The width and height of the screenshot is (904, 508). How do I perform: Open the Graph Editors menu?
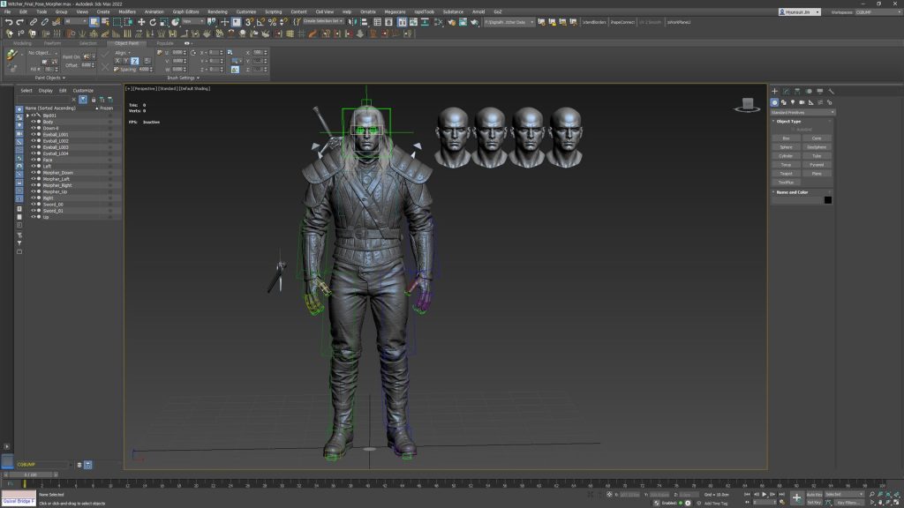185,11
